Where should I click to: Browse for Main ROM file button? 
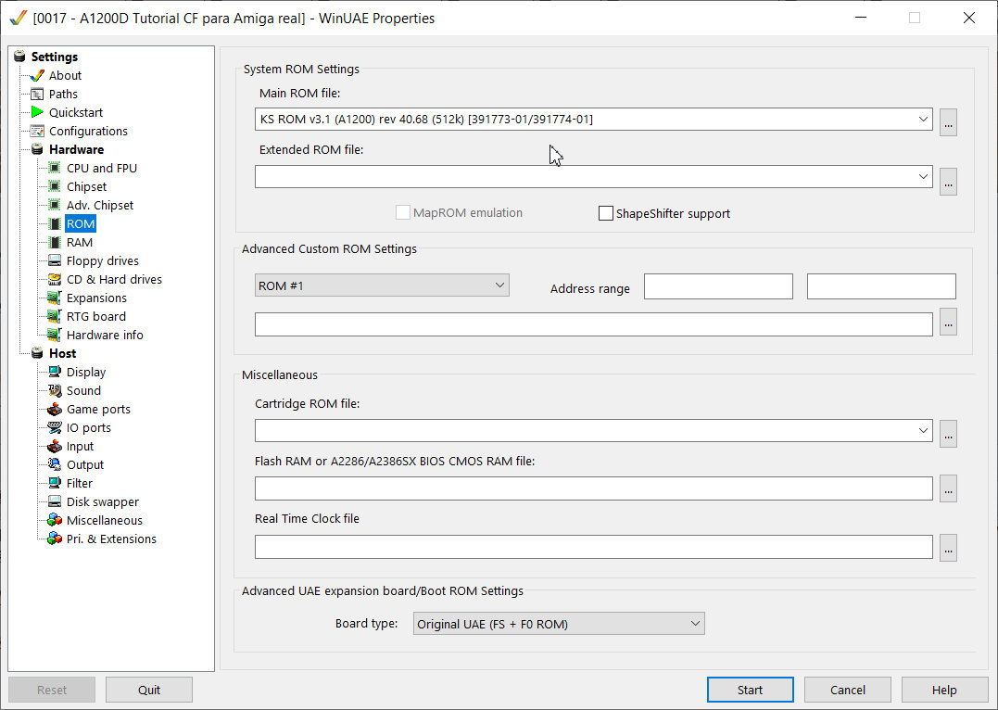[948, 122]
